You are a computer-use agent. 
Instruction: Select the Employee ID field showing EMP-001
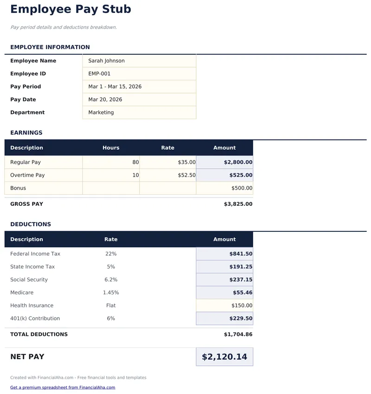coord(139,74)
